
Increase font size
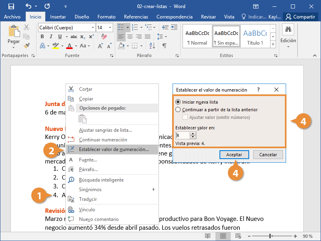(100, 46)
